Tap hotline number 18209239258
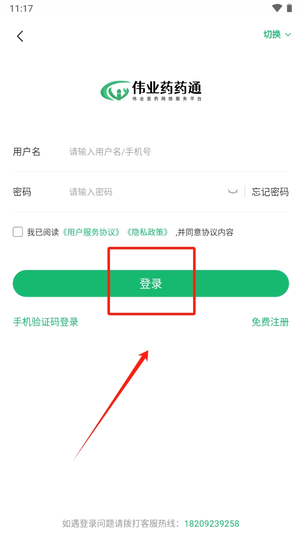The width and height of the screenshot is (301, 537). [x=212, y=524]
